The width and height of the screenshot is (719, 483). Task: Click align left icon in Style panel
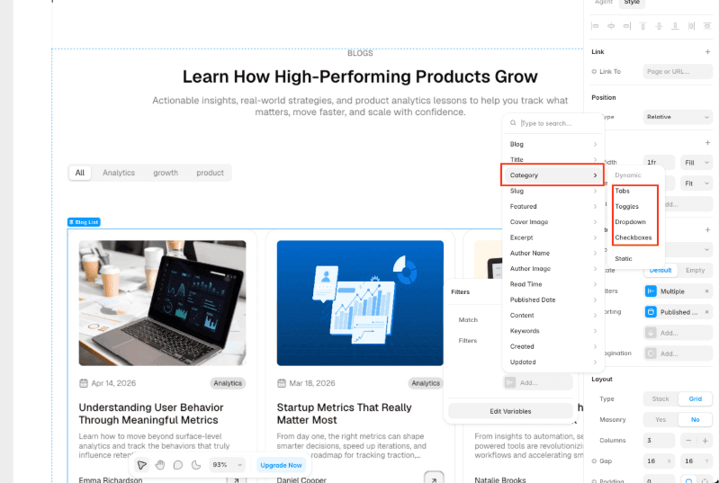tap(595, 26)
